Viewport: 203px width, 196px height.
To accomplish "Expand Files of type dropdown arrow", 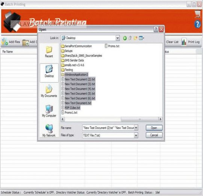I will coord(136,135).
